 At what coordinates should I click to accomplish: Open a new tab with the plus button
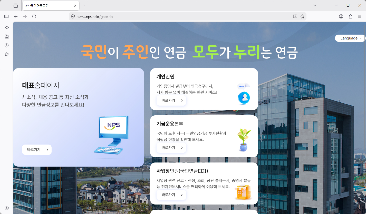[x=85, y=6]
